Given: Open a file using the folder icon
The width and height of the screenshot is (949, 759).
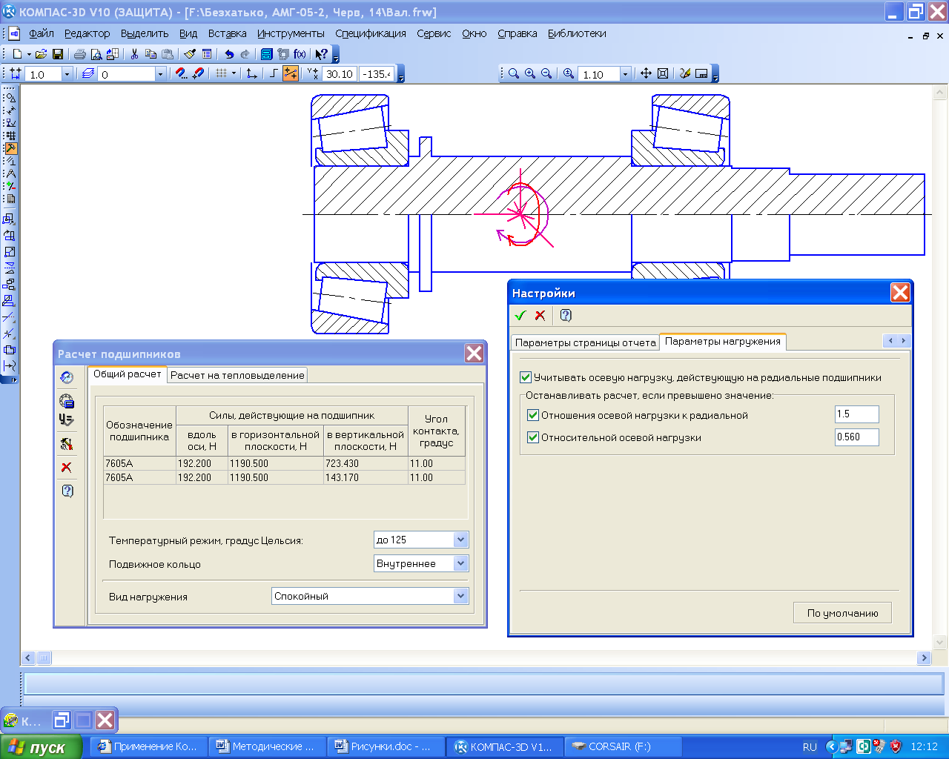Looking at the screenshot, I should pos(42,54).
